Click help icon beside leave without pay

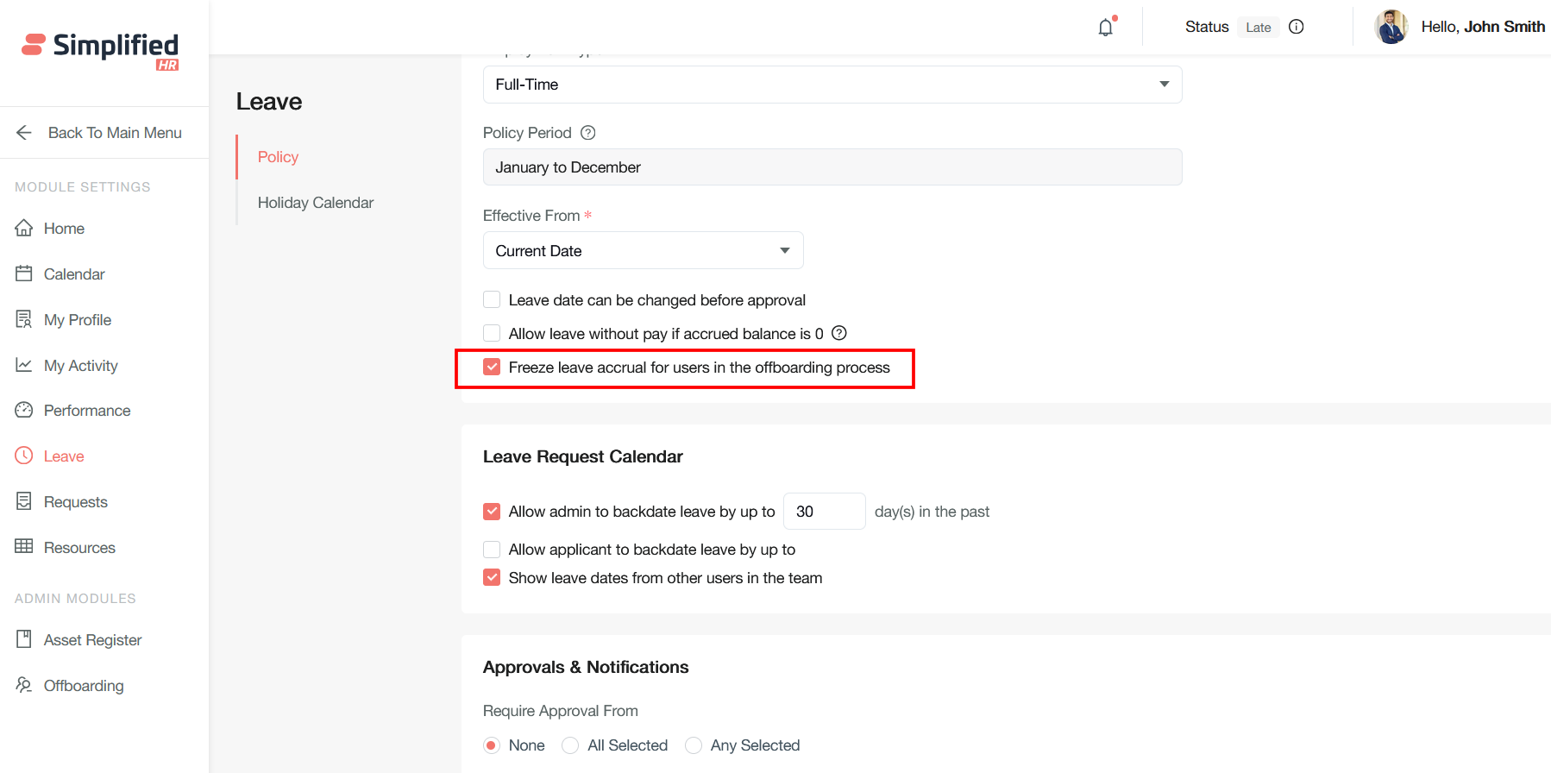(x=838, y=333)
